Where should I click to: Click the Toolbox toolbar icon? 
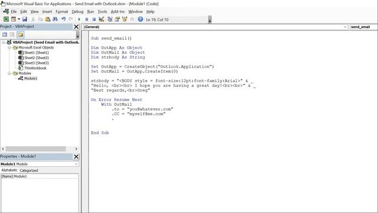(x=132, y=19)
